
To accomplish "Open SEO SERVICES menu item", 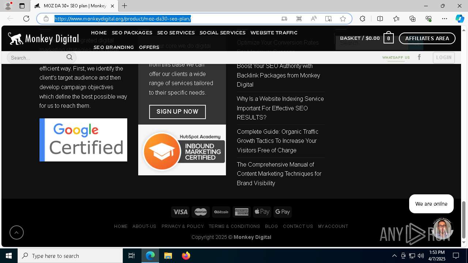I will coord(176,33).
